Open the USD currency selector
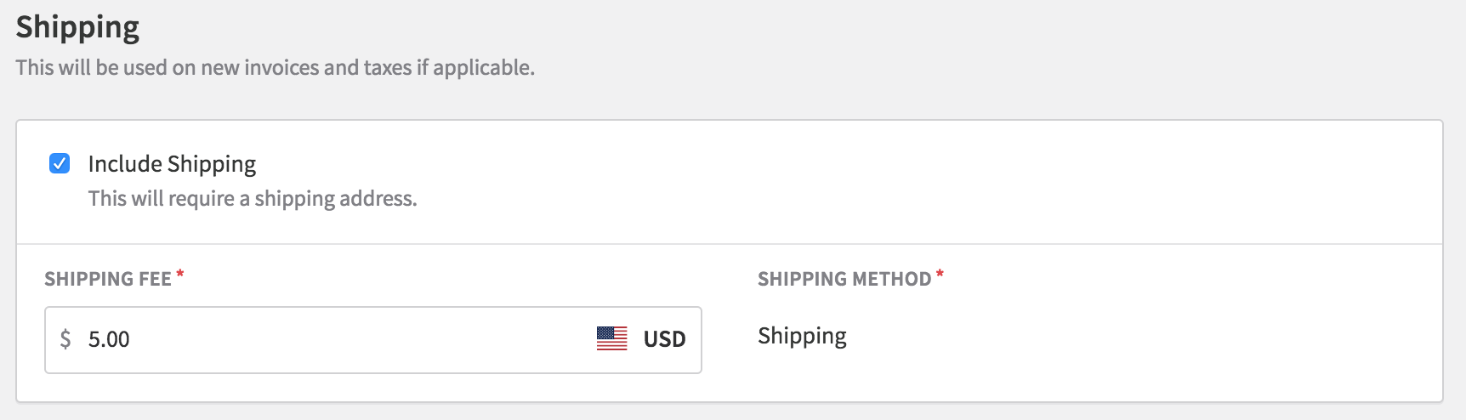The width and height of the screenshot is (1466, 420). [641, 338]
